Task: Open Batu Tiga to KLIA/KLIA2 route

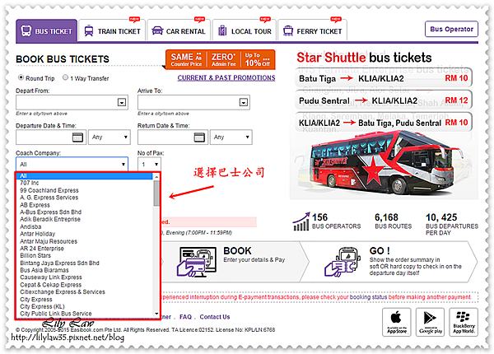Action: pos(384,78)
